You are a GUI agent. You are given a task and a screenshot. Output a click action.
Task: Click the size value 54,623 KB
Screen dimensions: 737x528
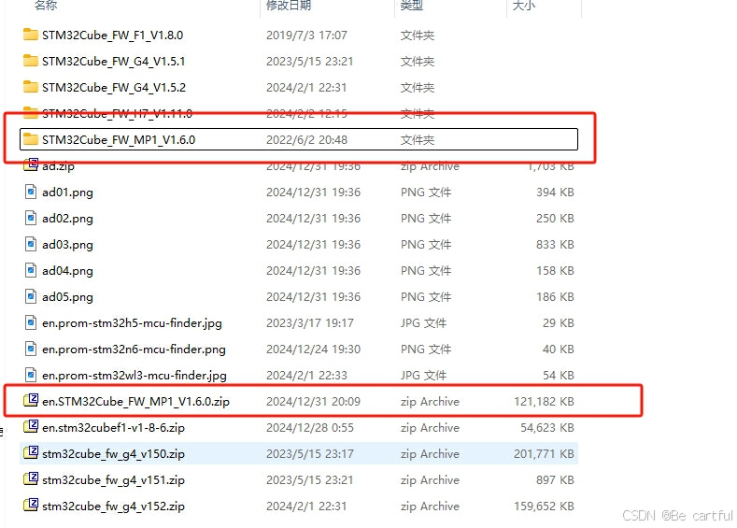(x=547, y=428)
